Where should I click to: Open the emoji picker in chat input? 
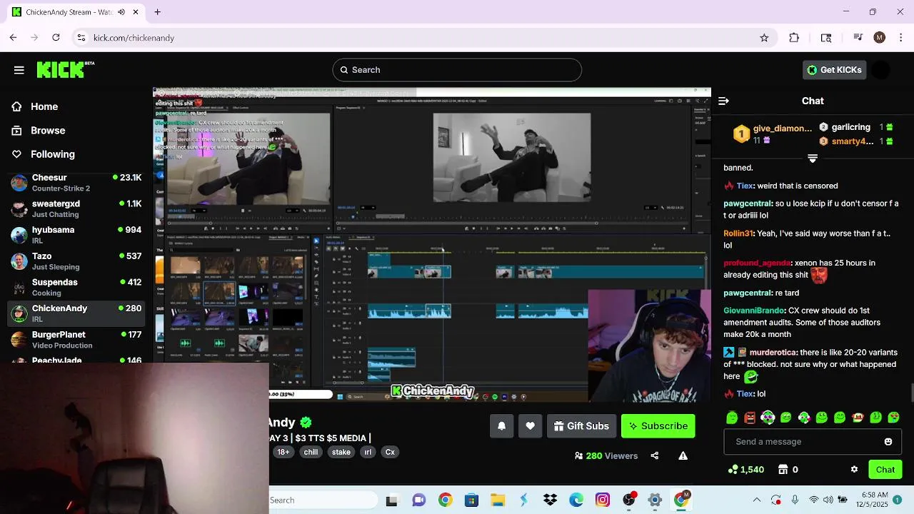tap(888, 442)
